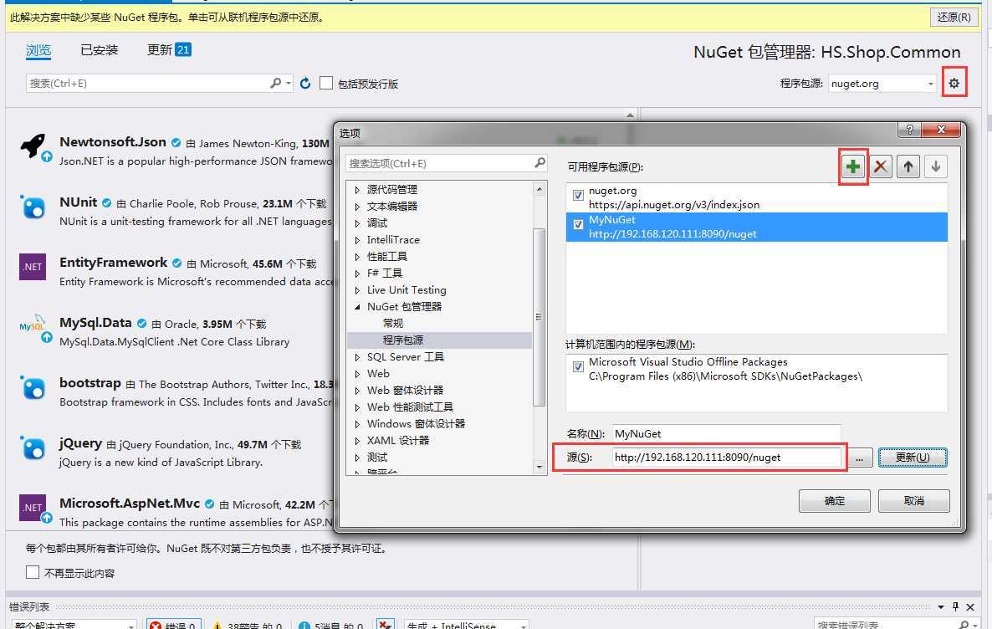Screen dimensions: 992x629
Task: Toggle errors filter in error list
Action: (174, 625)
